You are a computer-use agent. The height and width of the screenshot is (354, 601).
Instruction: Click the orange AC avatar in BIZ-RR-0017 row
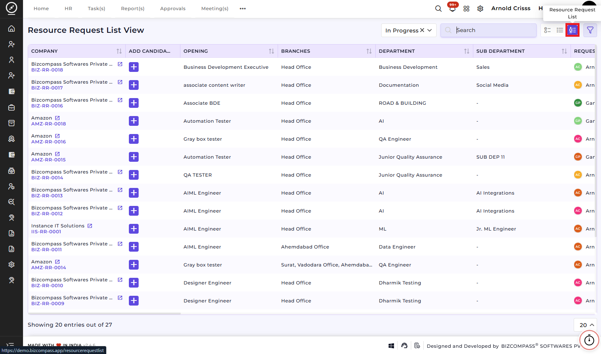[578, 85]
